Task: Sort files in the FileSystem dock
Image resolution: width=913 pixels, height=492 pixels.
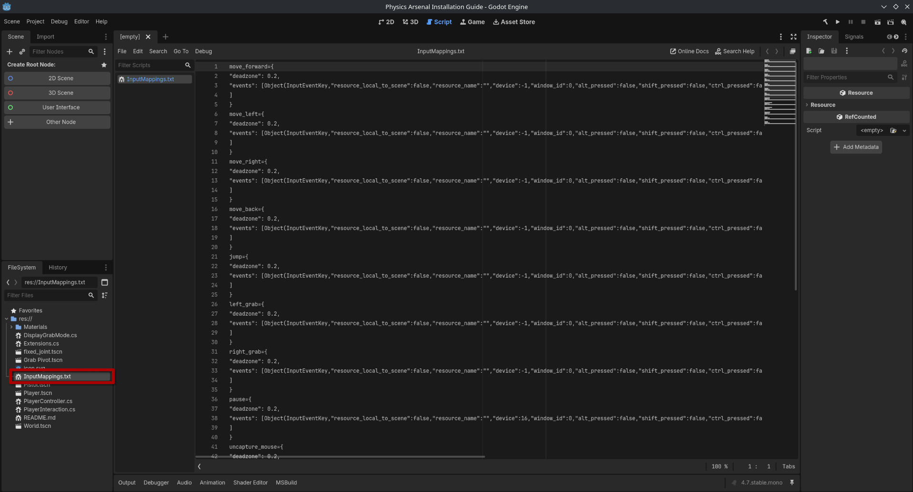Action: click(x=105, y=295)
